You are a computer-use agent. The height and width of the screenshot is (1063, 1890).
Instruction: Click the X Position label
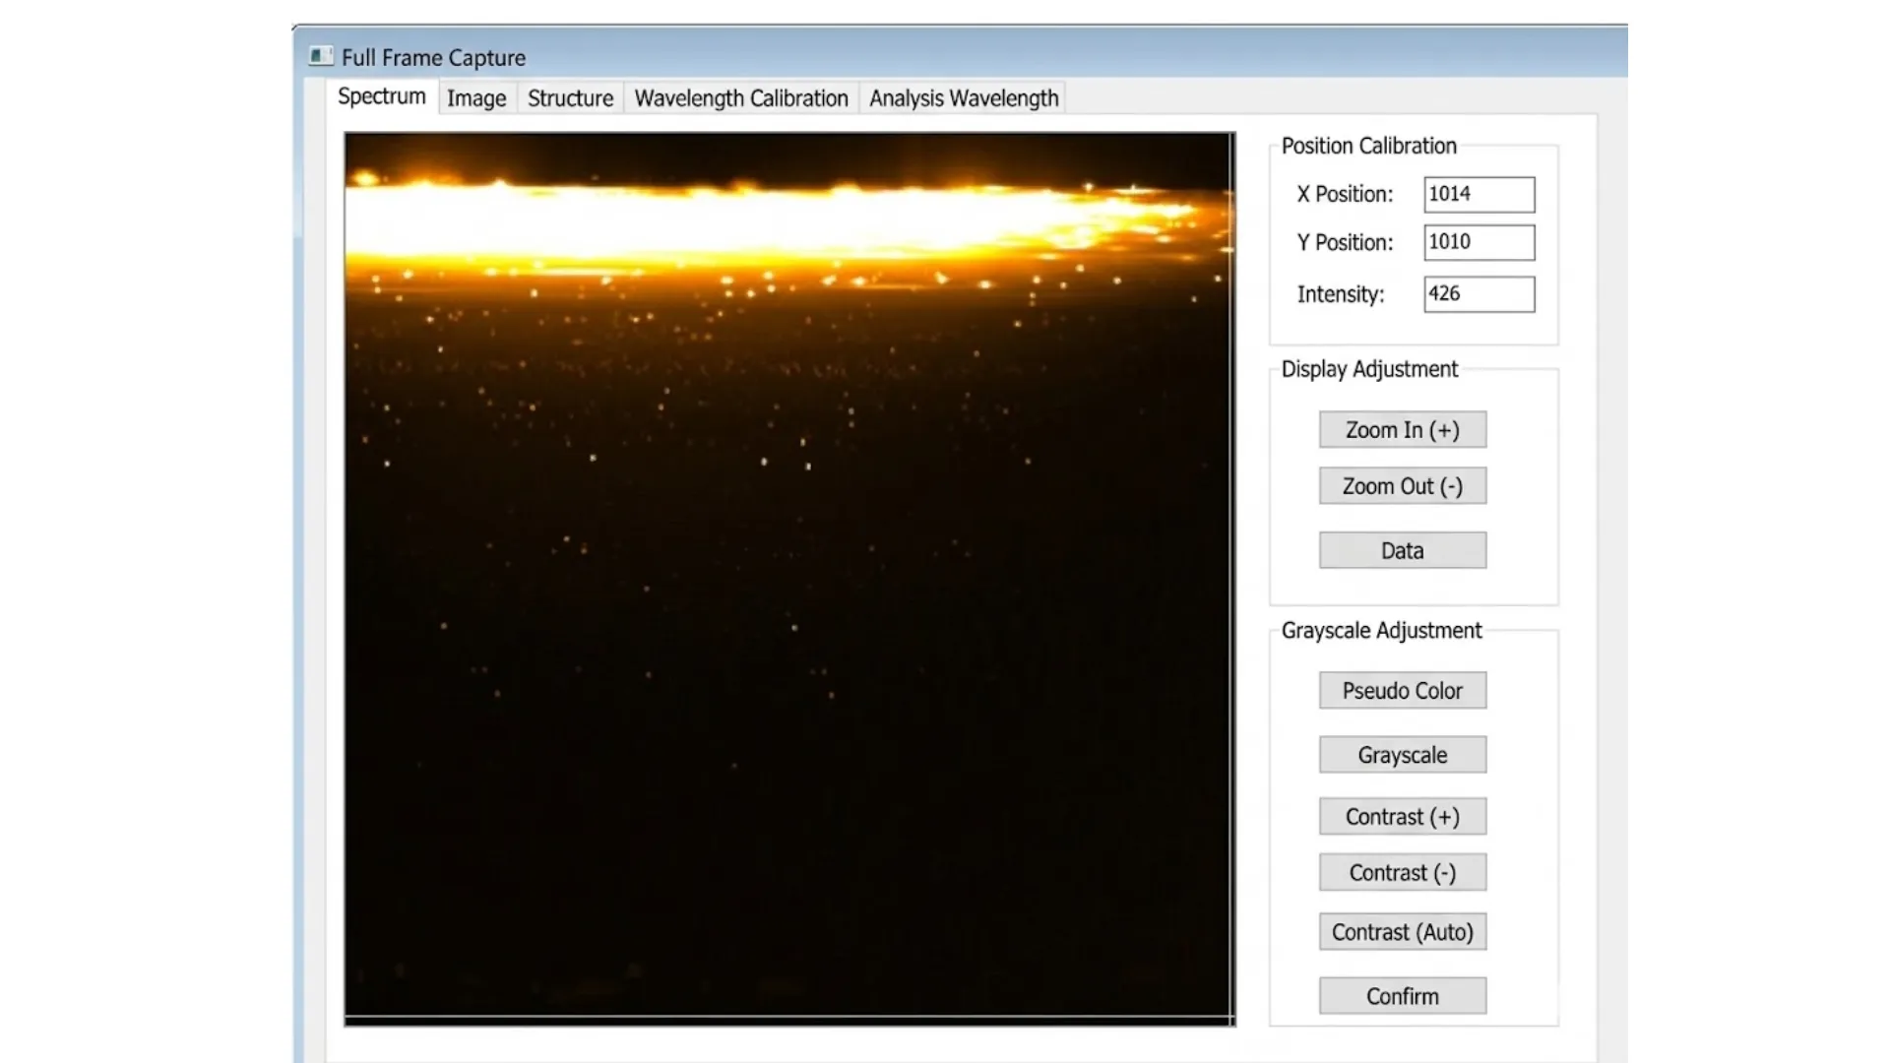point(1345,194)
